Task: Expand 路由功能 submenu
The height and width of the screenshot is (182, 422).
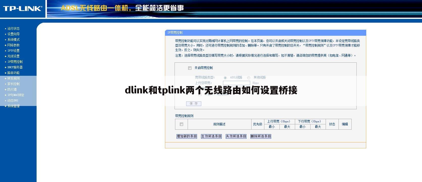Action: [x=6, y=73]
